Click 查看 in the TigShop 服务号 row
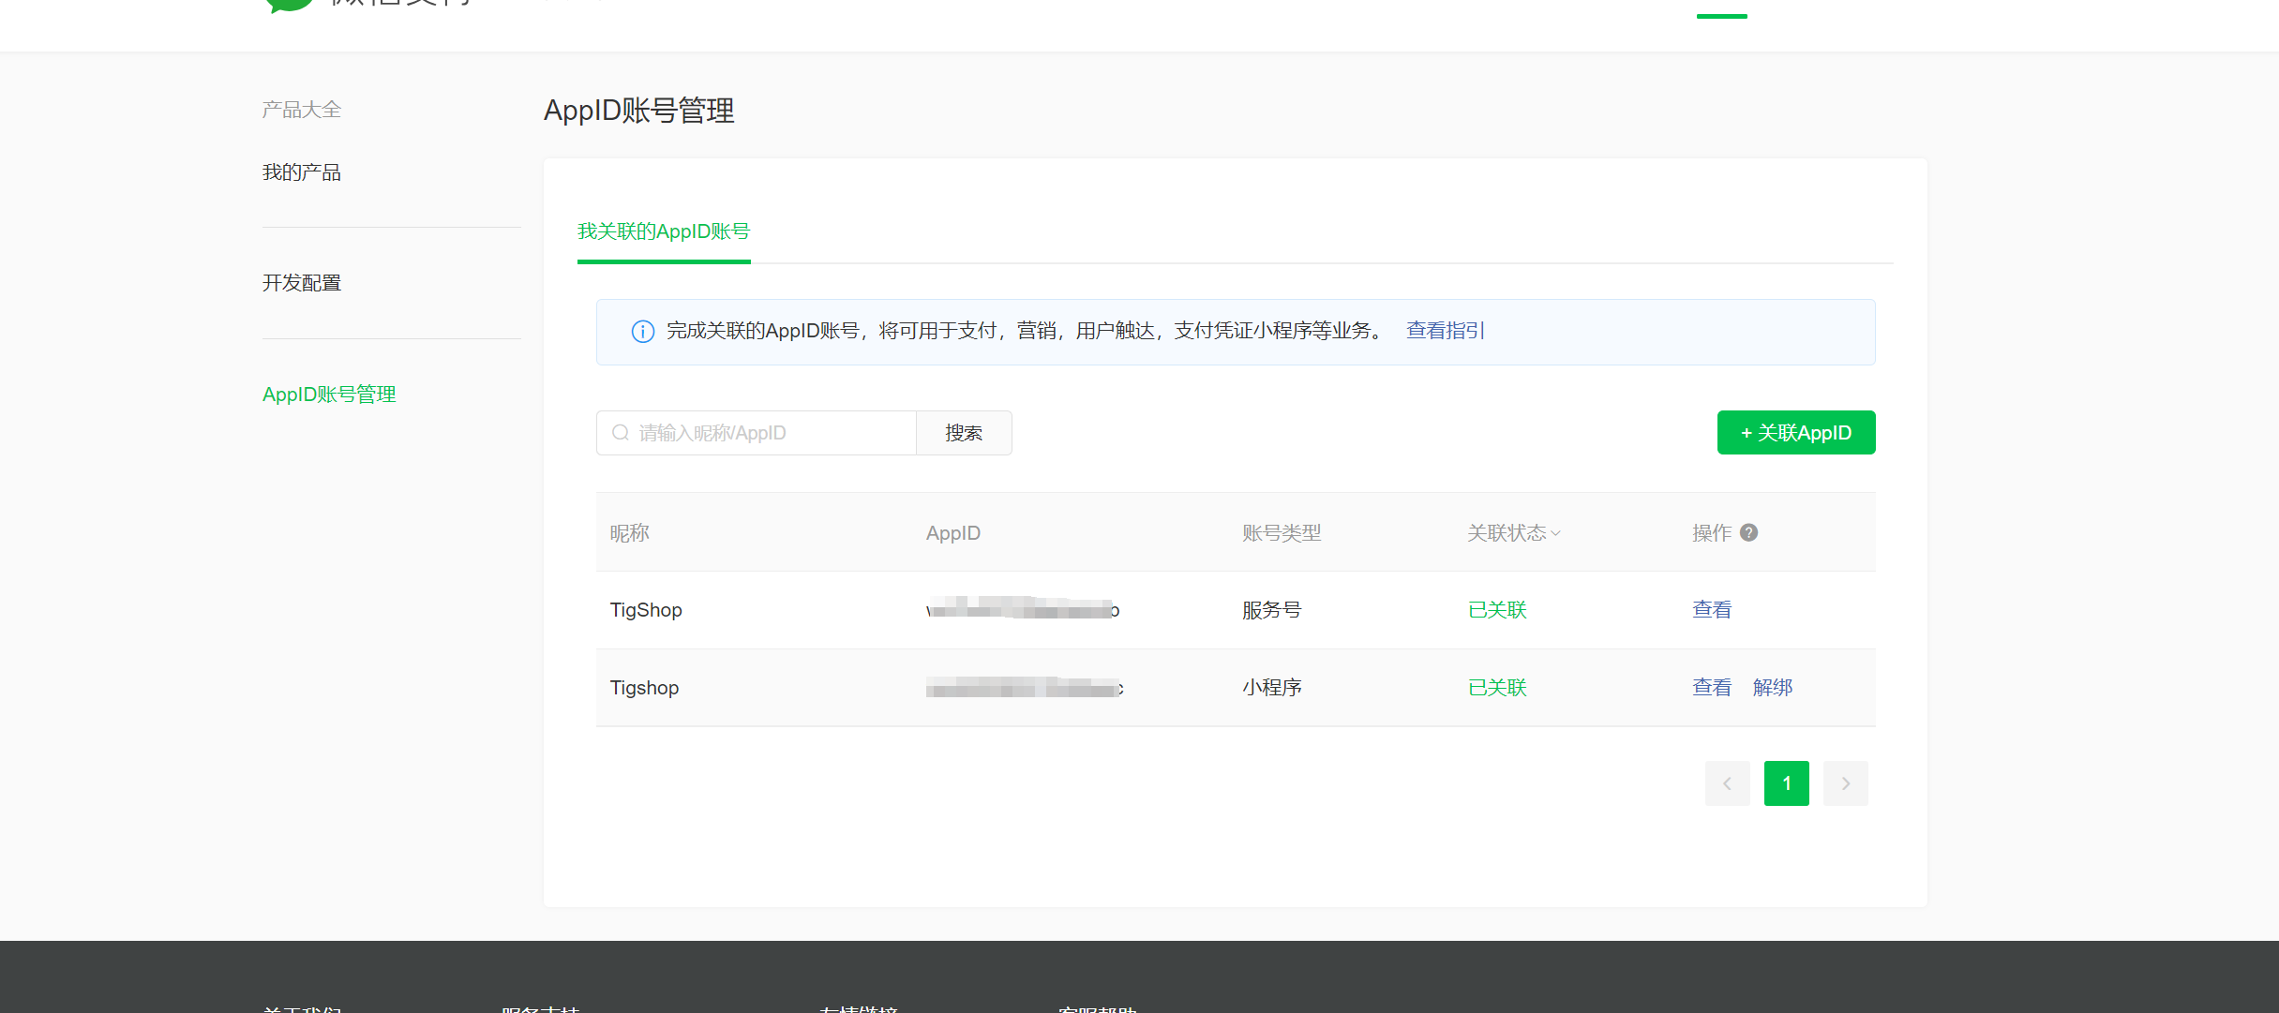The height and width of the screenshot is (1013, 2279). tap(1712, 610)
